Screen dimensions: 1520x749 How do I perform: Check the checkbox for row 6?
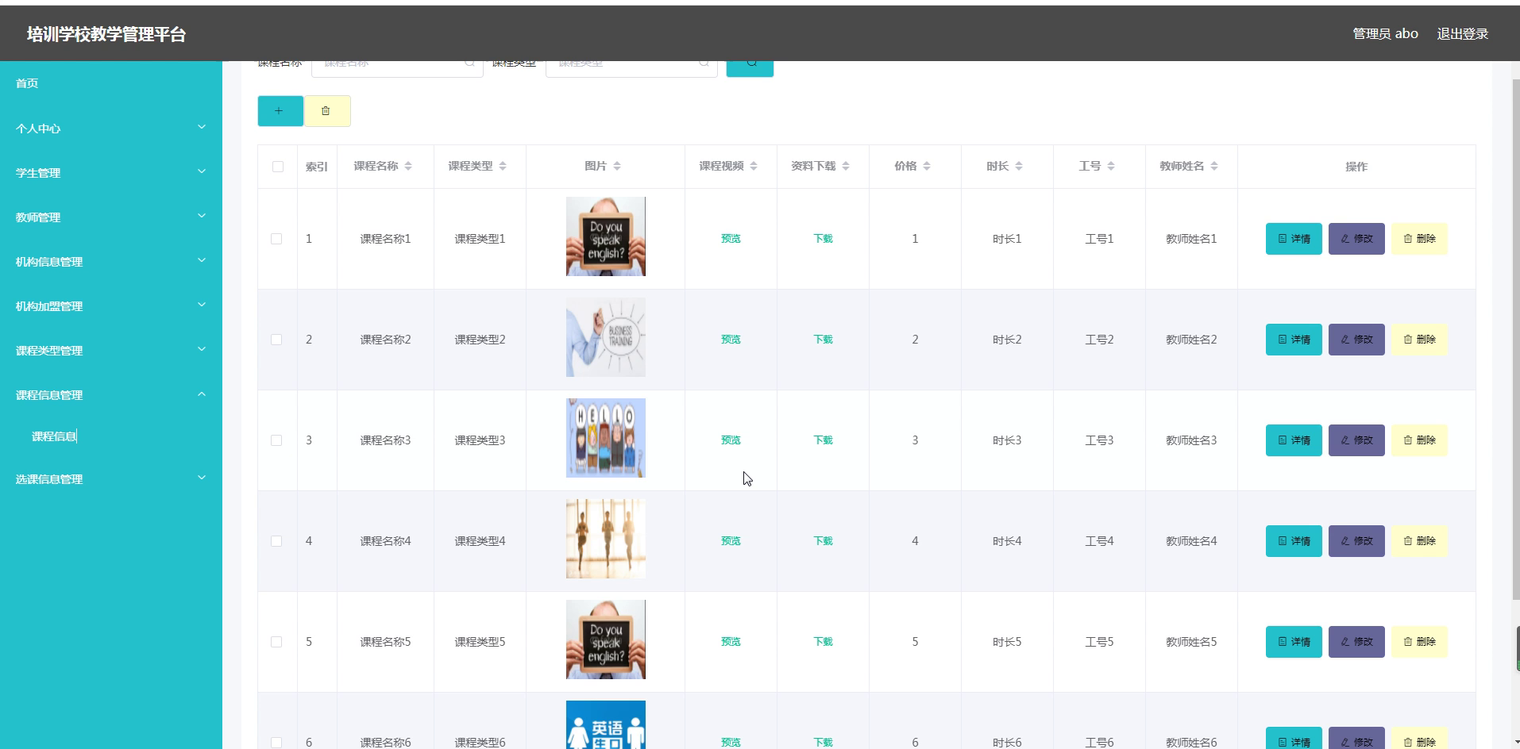[x=276, y=743]
